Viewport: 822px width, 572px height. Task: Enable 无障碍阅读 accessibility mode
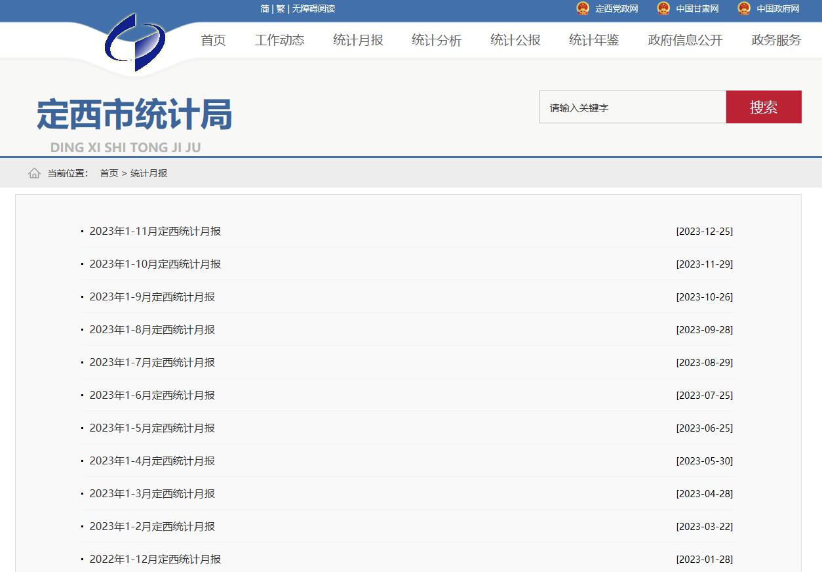coord(313,9)
